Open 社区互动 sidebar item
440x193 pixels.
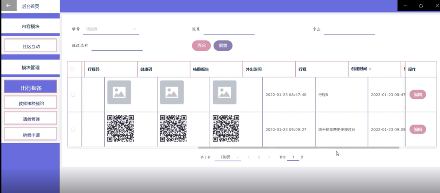(x=31, y=45)
